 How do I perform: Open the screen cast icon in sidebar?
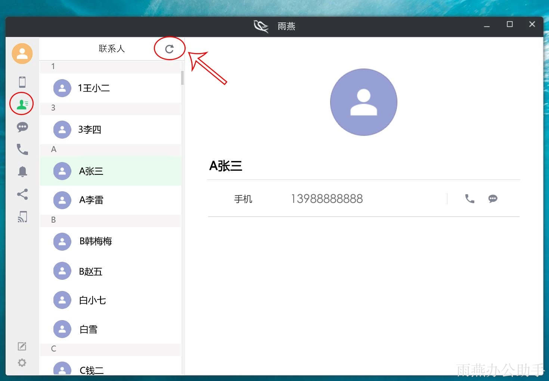(22, 217)
